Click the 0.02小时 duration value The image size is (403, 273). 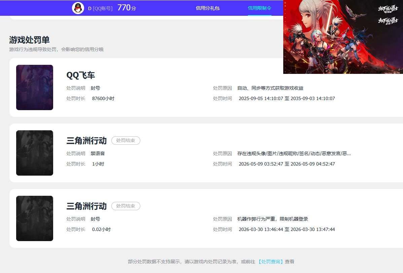pos(101,229)
